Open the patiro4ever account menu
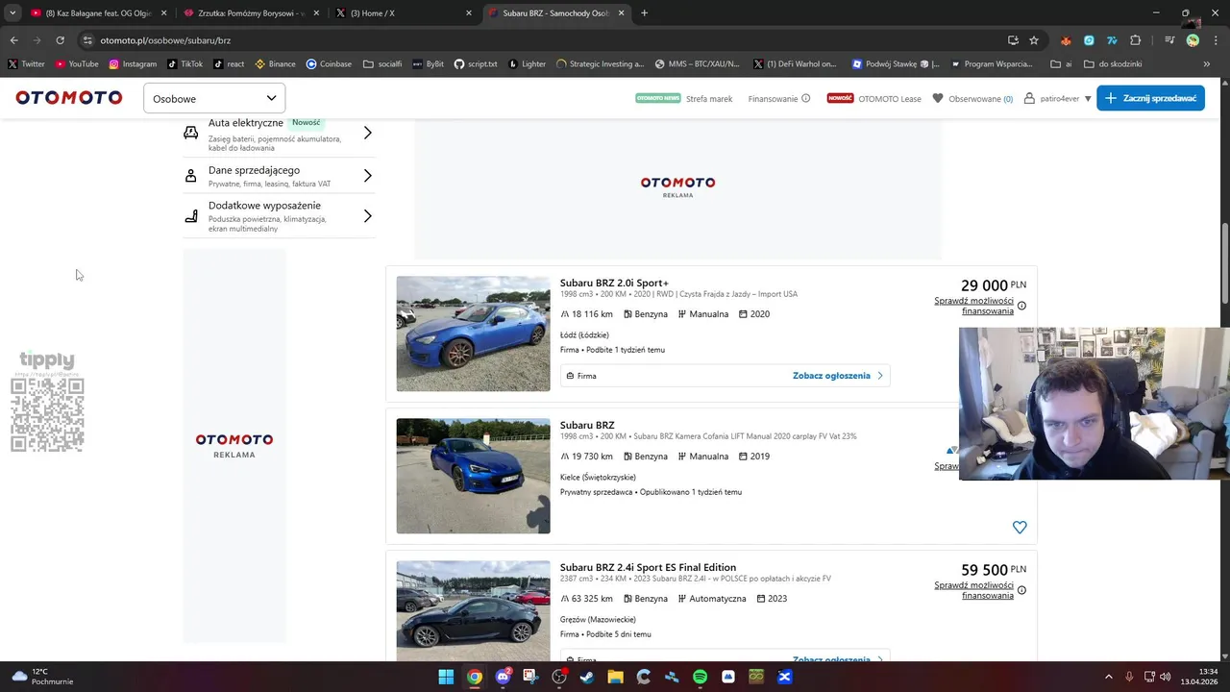 pyautogui.click(x=1058, y=99)
